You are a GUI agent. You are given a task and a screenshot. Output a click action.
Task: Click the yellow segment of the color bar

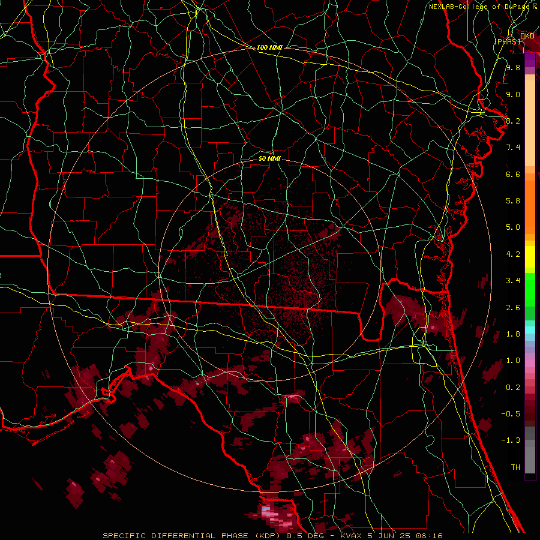point(530,257)
